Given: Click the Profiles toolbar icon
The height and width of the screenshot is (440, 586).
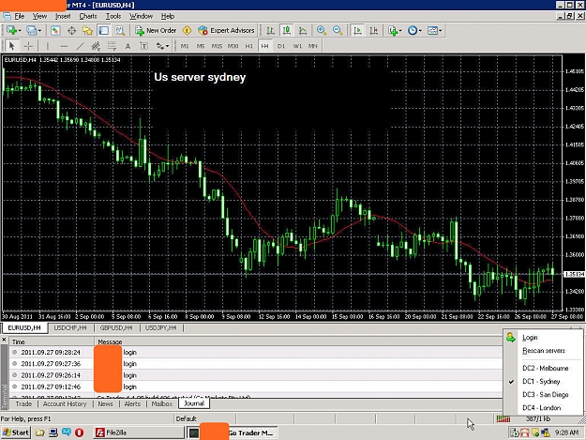Looking at the screenshot, I should click(x=31, y=30).
